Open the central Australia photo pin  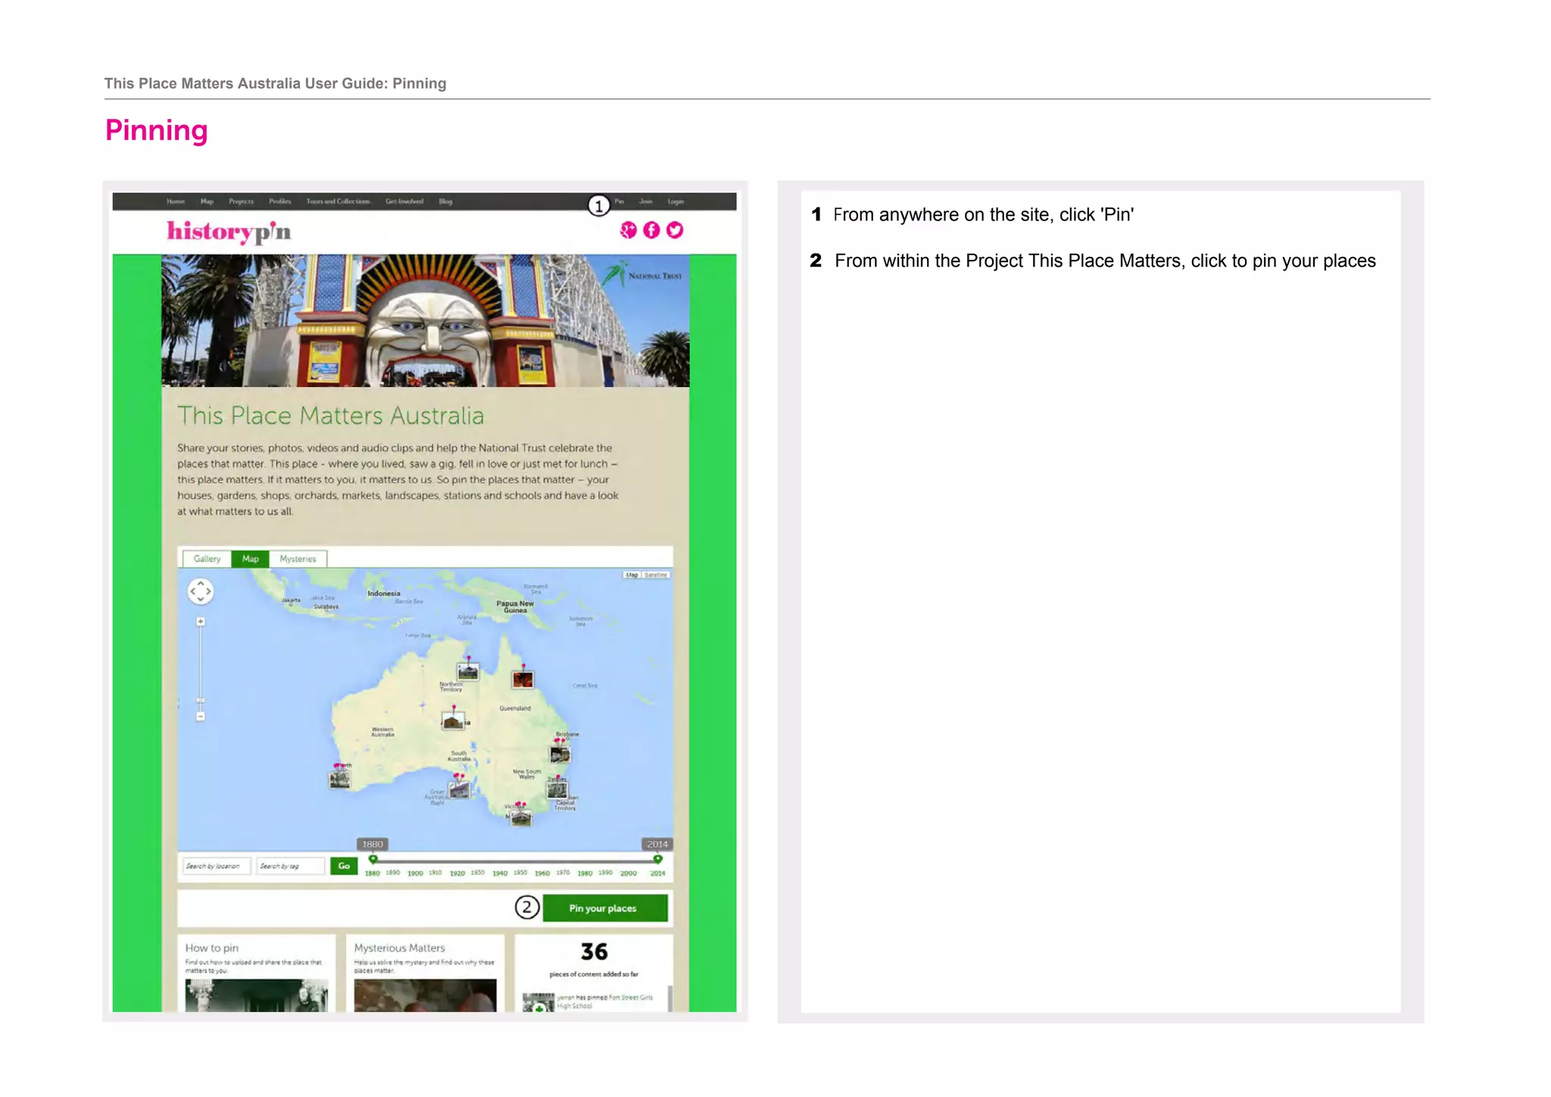pyautogui.click(x=453, y=720)
